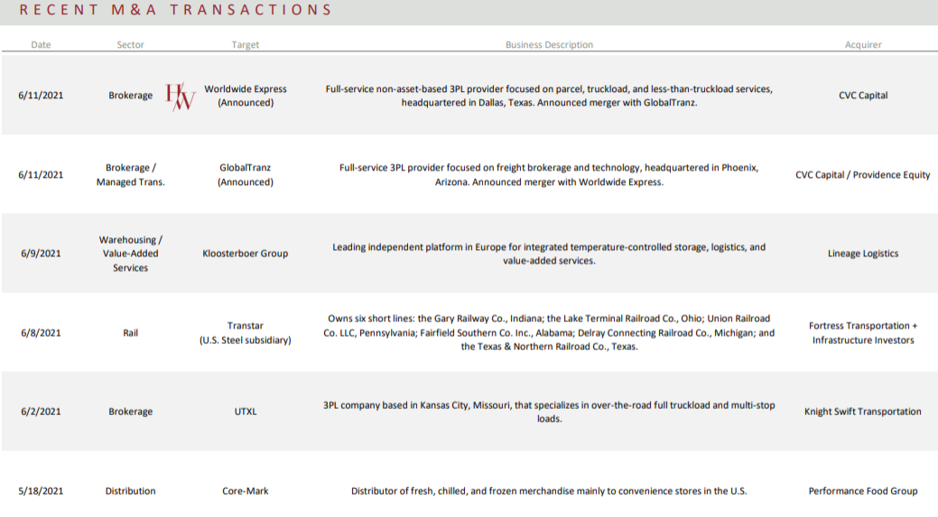Click the UTXL target name
Viewport: 938px width, 517px height.
pyautogui.click(x=246, y=411)
